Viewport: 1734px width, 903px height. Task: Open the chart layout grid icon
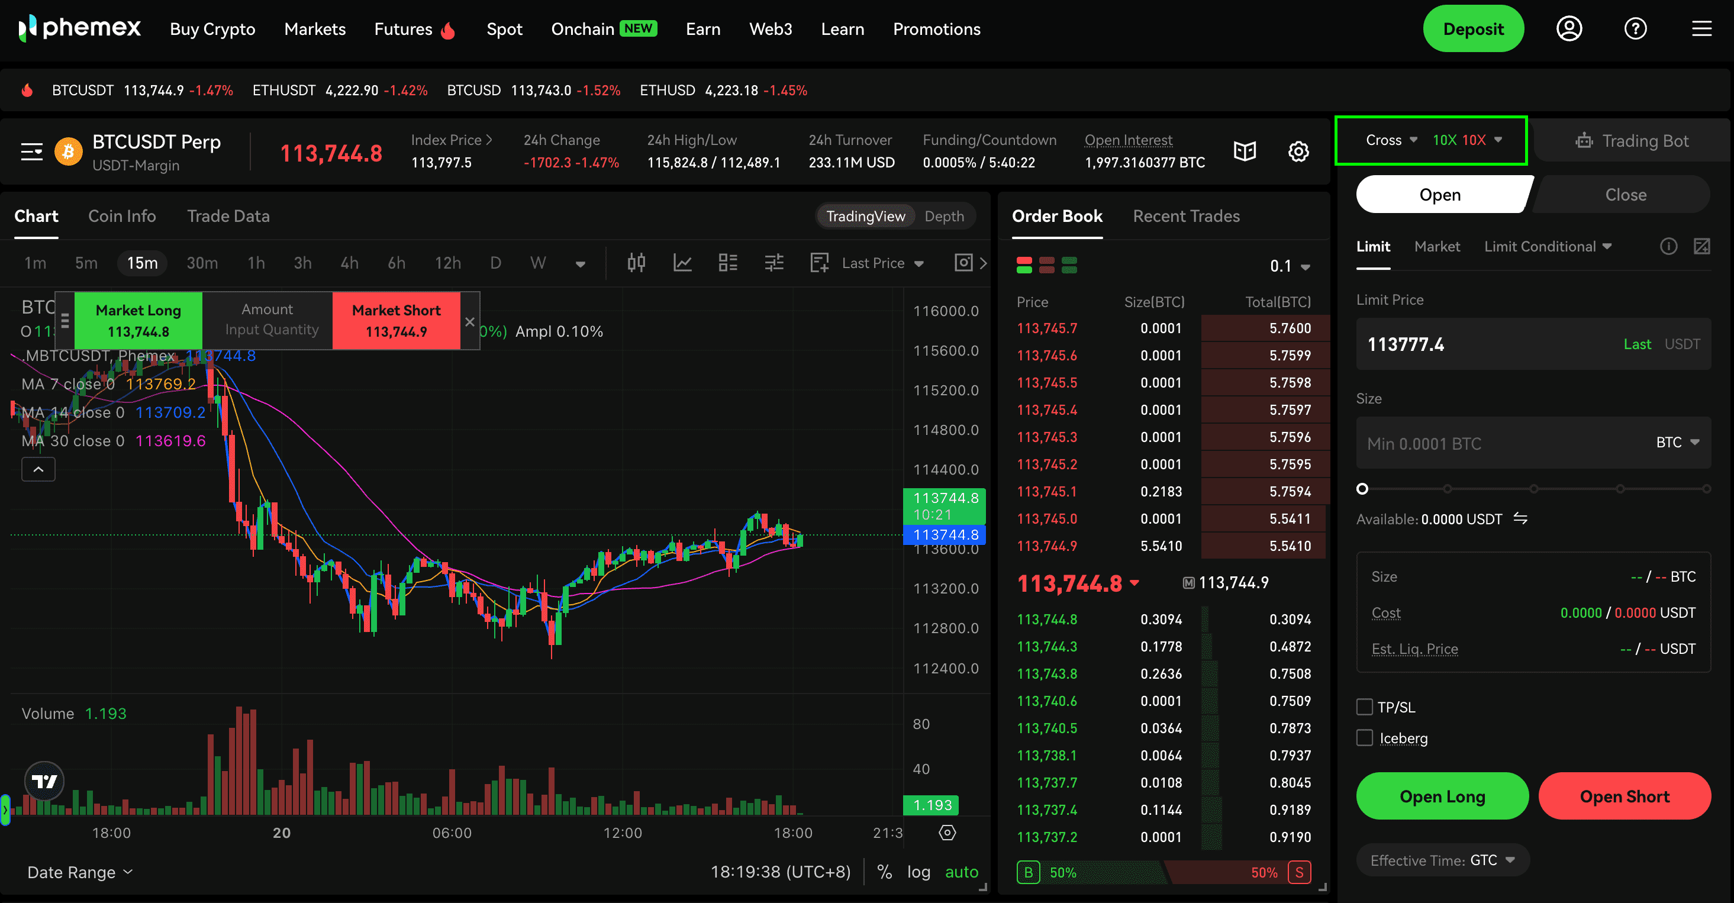pyautogui.click(x=728, y=263)
